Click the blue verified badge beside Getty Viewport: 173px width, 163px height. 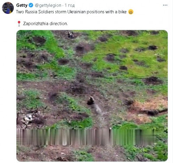point(31,5)
